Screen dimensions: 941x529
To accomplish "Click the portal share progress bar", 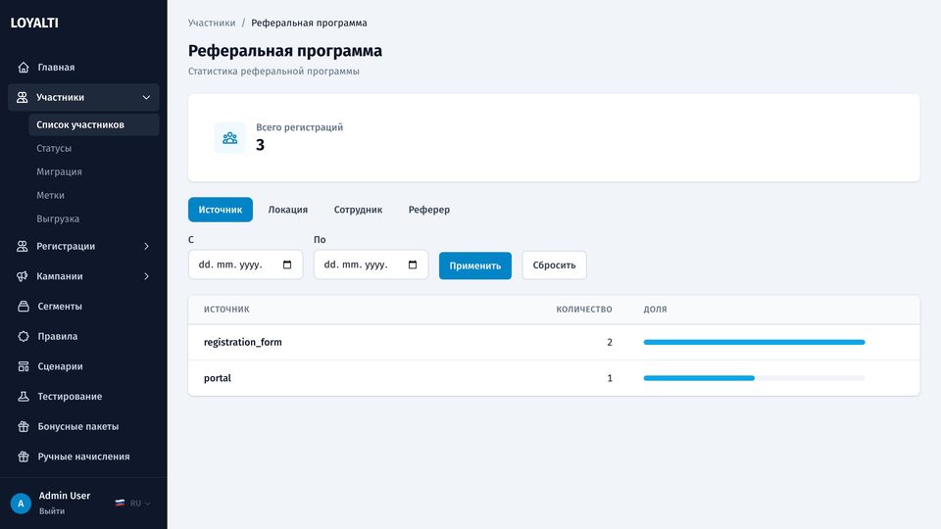I will 755,378.
